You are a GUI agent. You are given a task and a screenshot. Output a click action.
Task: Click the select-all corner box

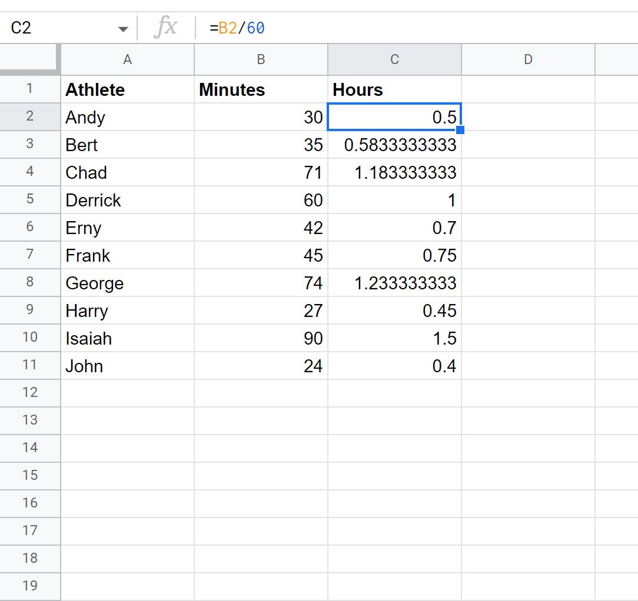point(29,59)
